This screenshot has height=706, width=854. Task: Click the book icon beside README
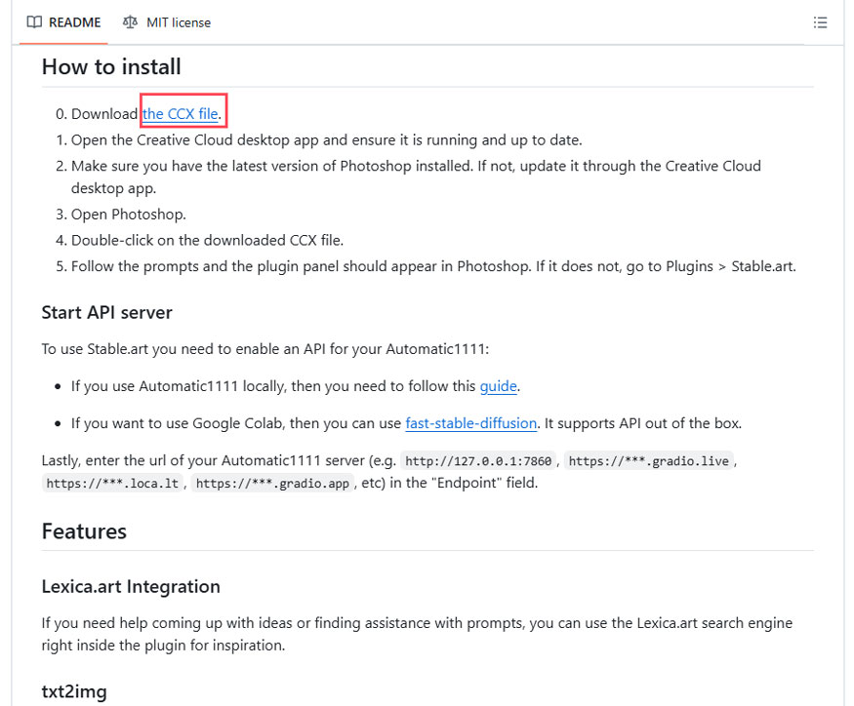[x=34, y=22]
